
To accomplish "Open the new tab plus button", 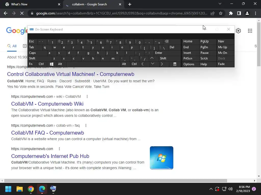I will tap(130, 4).
